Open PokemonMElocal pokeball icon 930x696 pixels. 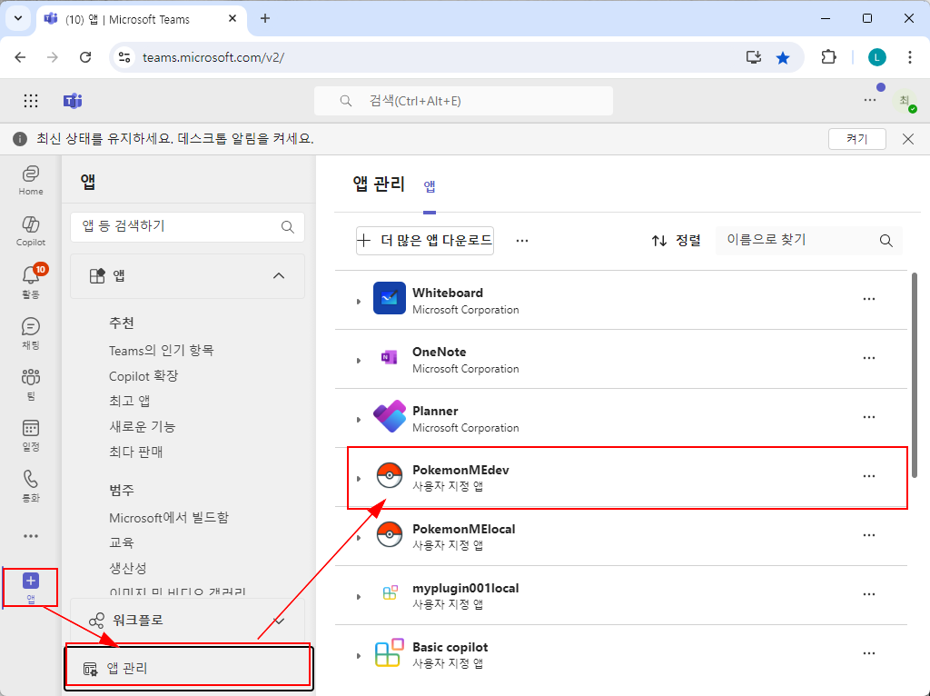point(389,534)
